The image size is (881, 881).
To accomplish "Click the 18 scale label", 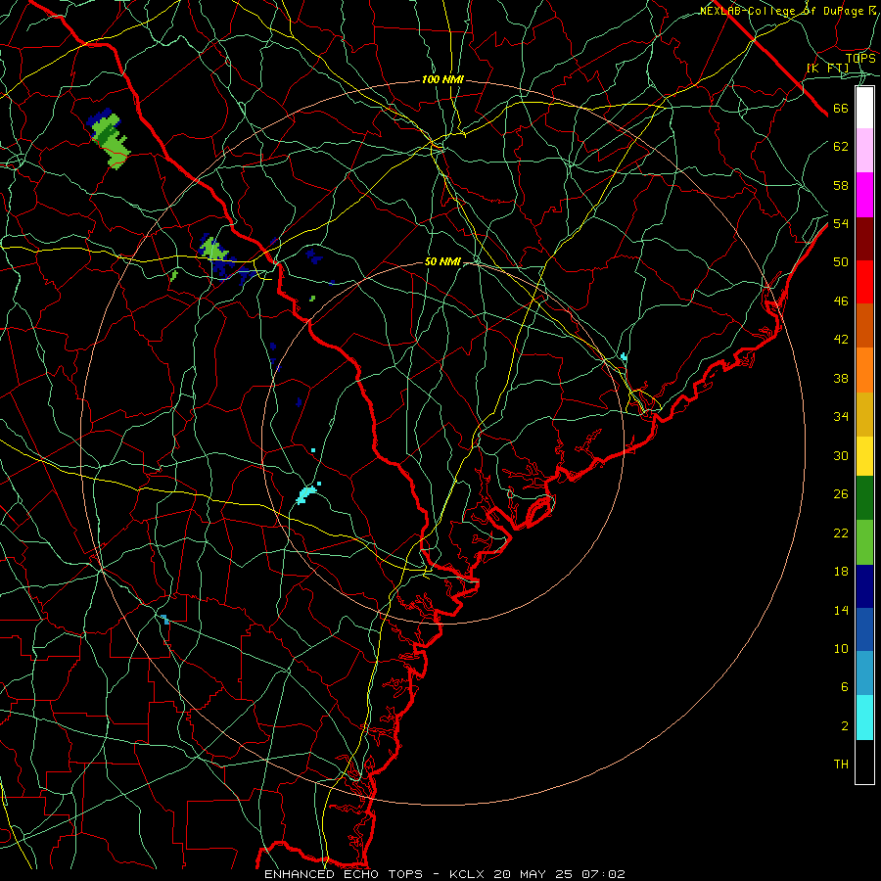I will (841, 572).
